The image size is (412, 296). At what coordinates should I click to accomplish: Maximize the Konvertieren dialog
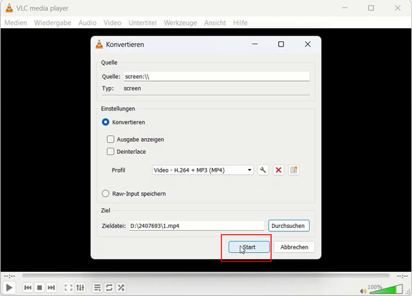tap(281, 44)
